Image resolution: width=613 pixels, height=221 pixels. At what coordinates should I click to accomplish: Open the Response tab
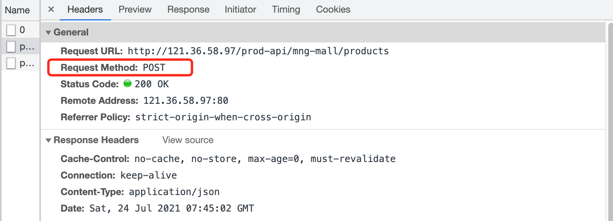188,9
